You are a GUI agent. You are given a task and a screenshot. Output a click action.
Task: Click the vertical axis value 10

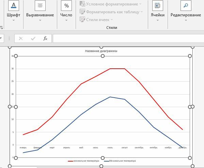coord(13,119)
